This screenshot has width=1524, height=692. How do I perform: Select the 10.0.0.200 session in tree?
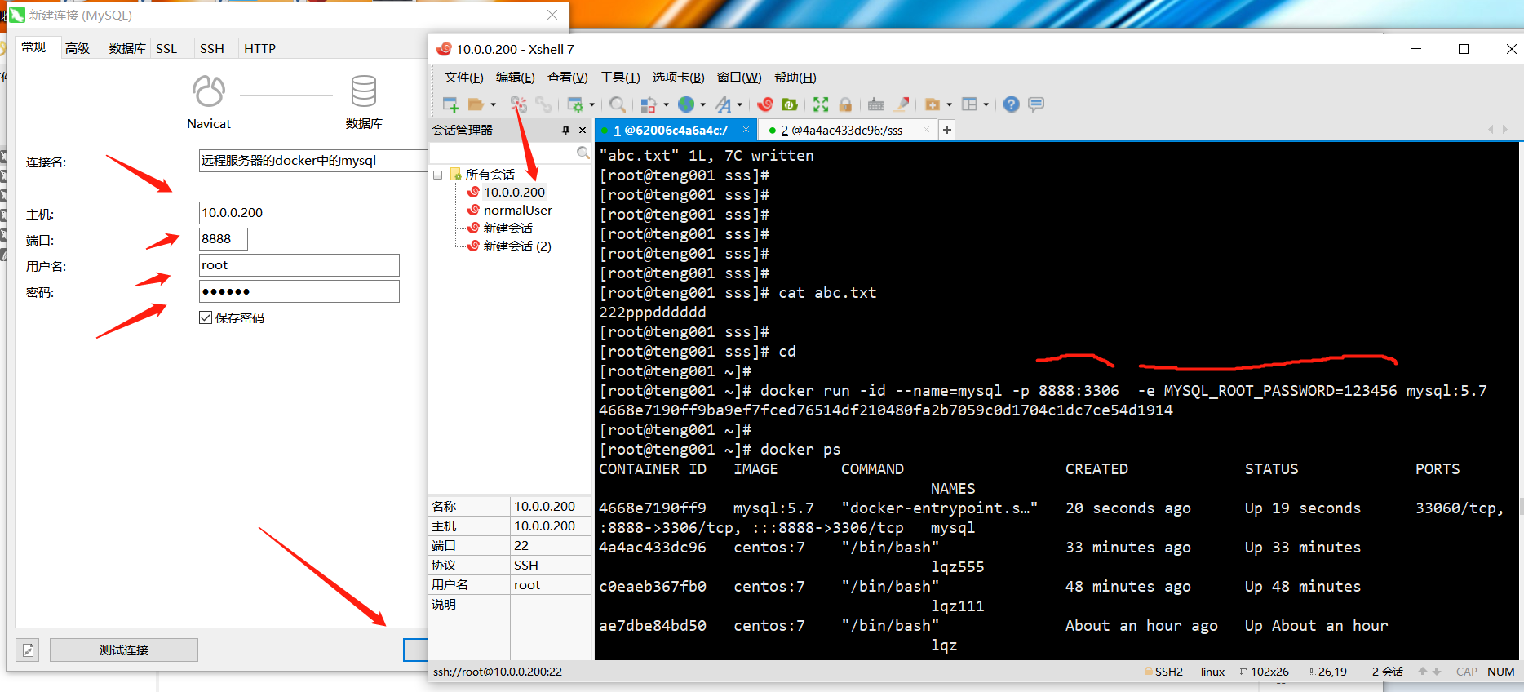tap(514, 193)
